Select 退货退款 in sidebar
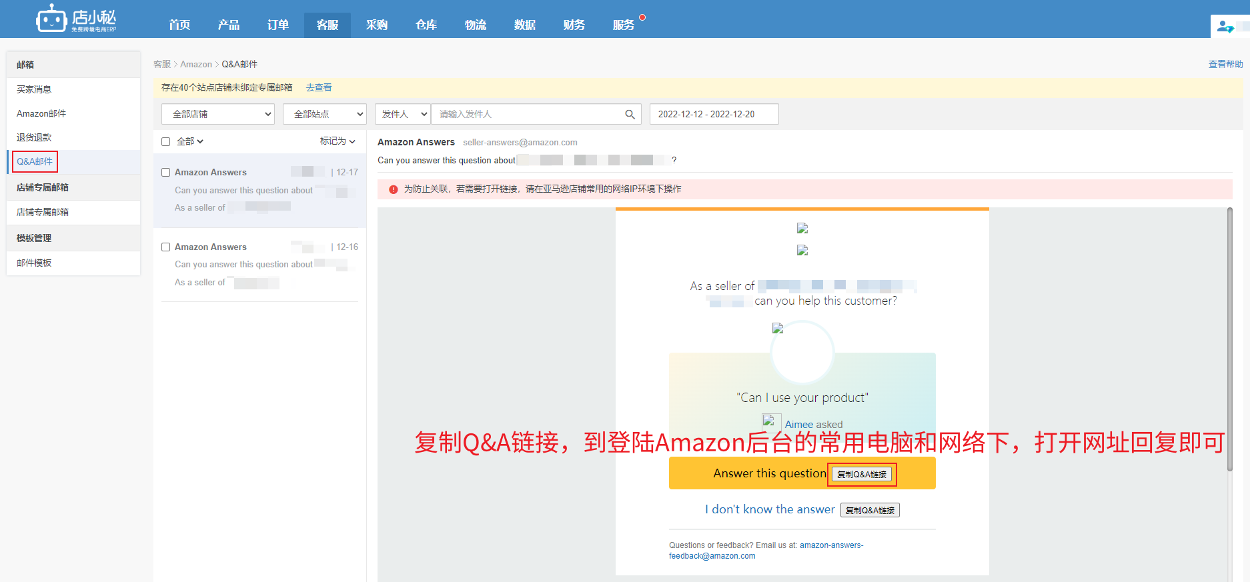Viewport: 1250px width, 582px height. coord(73,137)
